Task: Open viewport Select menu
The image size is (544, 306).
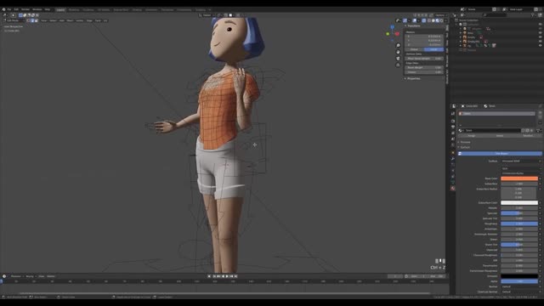Action: 53,20
